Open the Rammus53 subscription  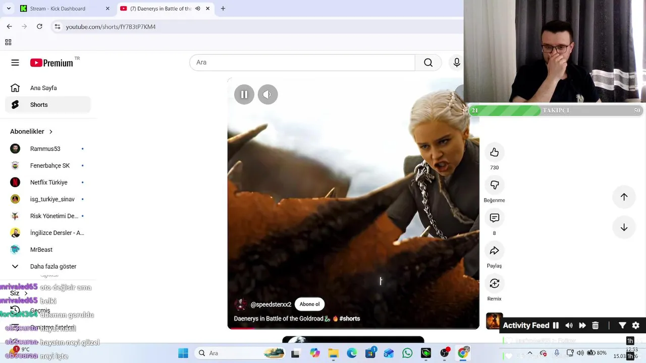tap(48, 149)
